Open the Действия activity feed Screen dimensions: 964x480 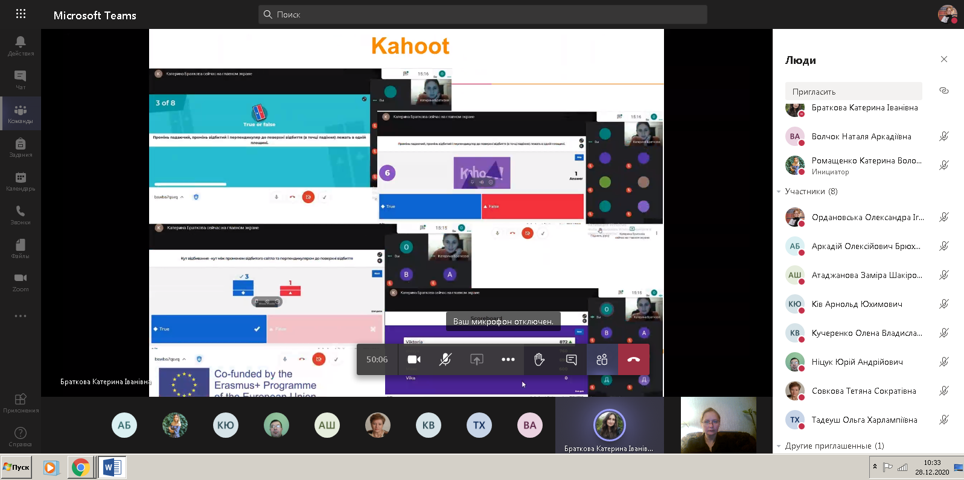pos(21,46)
